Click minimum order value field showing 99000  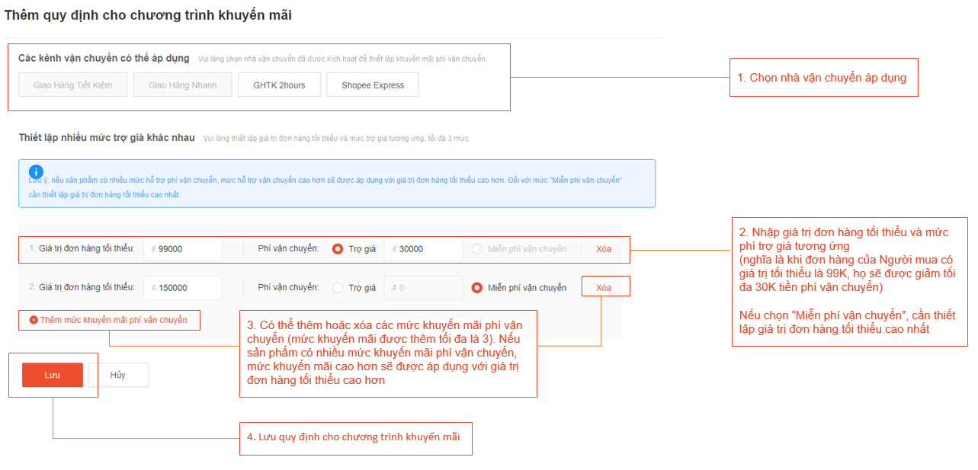click(182, 249)
